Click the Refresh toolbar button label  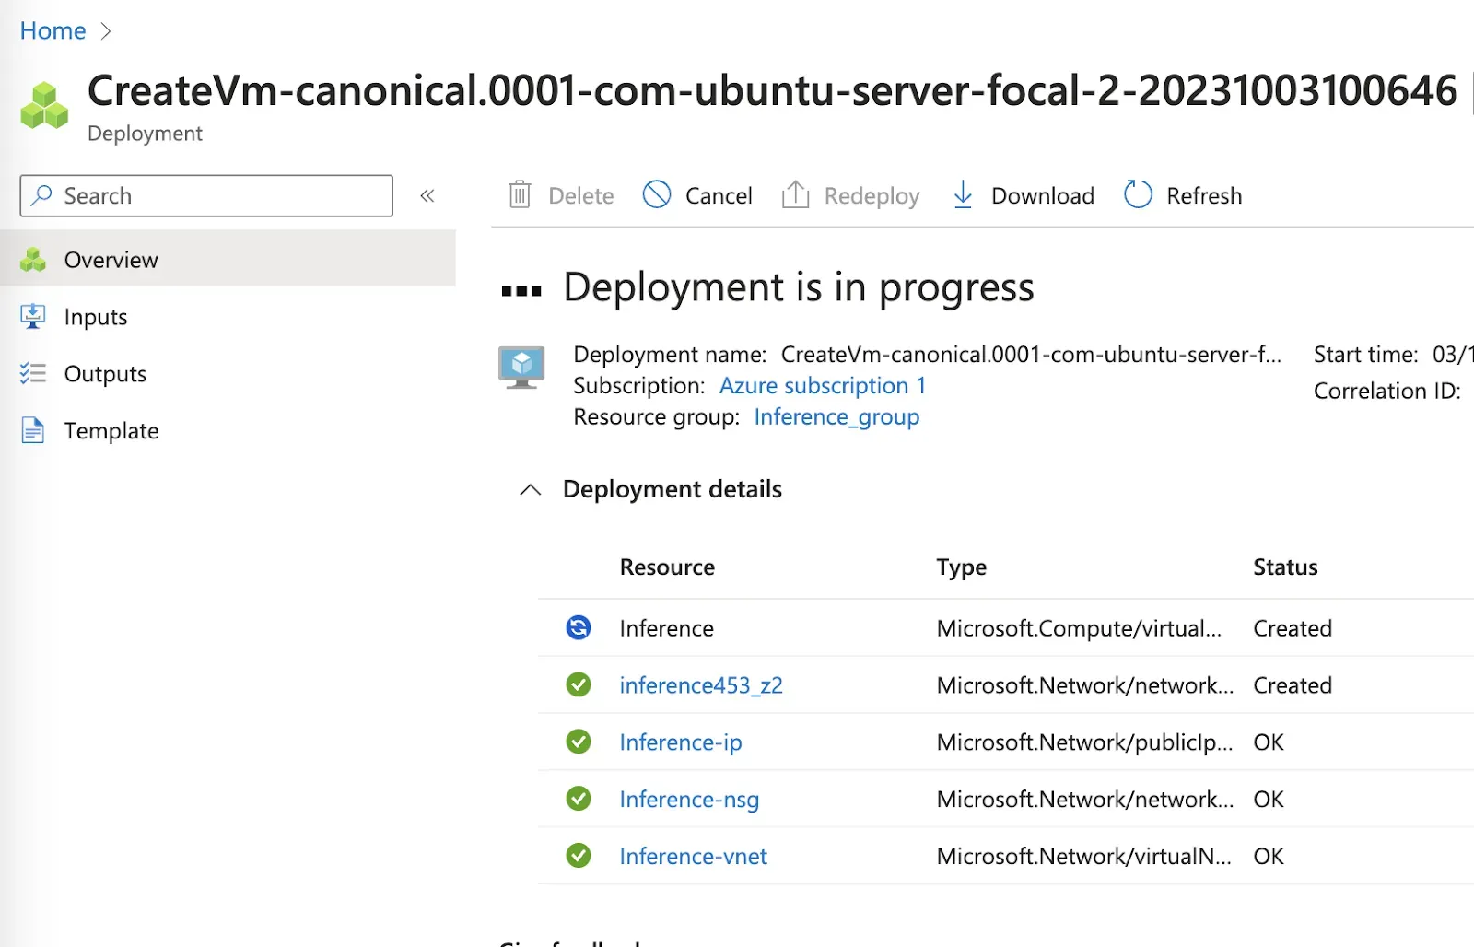(1204, 195)
